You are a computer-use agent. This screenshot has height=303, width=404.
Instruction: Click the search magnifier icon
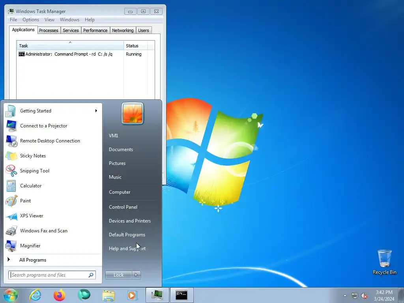pos(91,275)
